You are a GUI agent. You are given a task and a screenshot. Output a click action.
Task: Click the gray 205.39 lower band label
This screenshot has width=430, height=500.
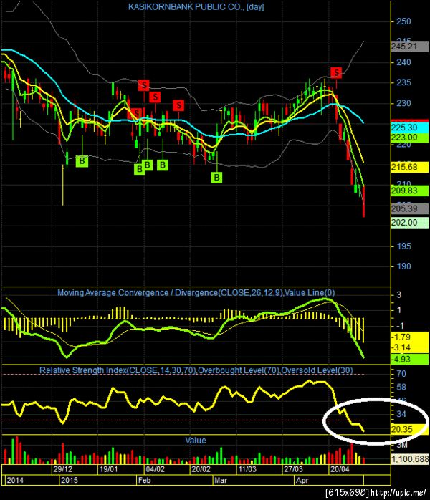tap(410, 208)
